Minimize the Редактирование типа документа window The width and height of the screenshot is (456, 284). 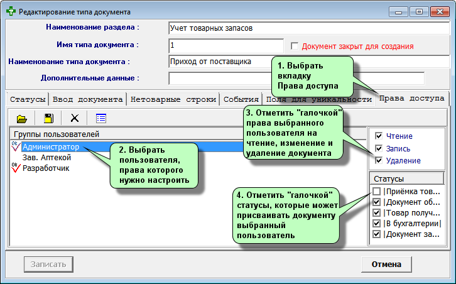coord(398,12)
